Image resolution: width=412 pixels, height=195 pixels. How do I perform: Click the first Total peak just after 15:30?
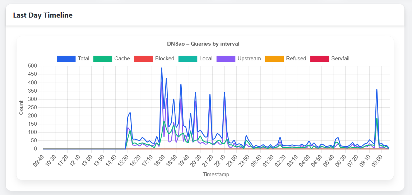130,113
